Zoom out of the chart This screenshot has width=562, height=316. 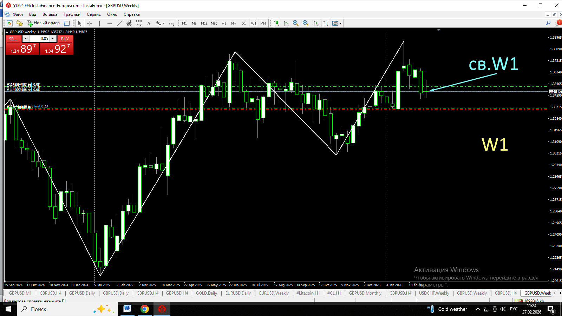[306, 23]
